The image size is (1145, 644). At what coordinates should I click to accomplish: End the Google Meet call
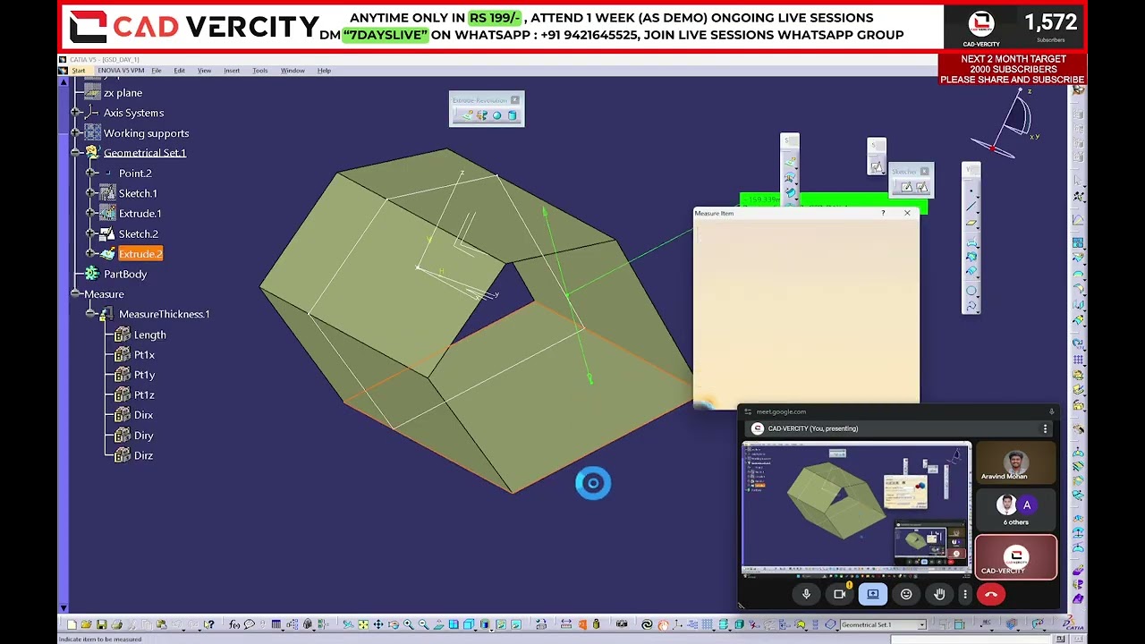pyautogui.click(x=990, y=594)
